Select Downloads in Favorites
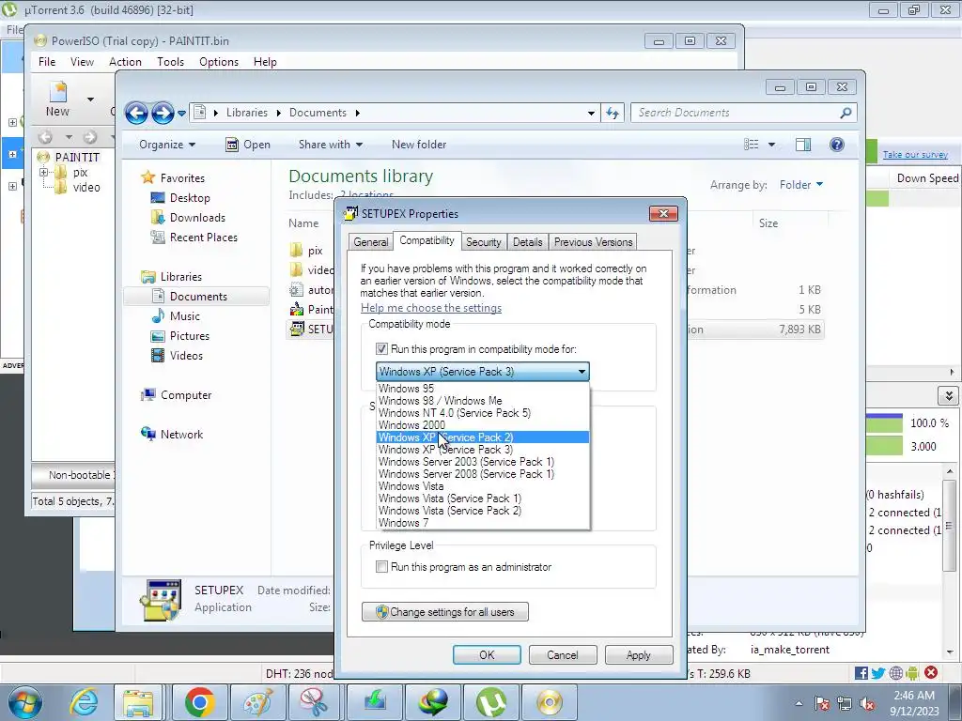 197,218
